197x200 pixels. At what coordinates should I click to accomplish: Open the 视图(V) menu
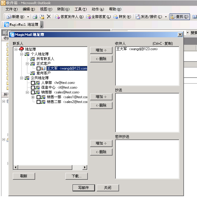point(46,9)
